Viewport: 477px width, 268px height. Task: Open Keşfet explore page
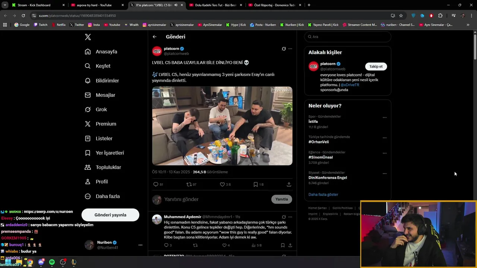(98, 66)
